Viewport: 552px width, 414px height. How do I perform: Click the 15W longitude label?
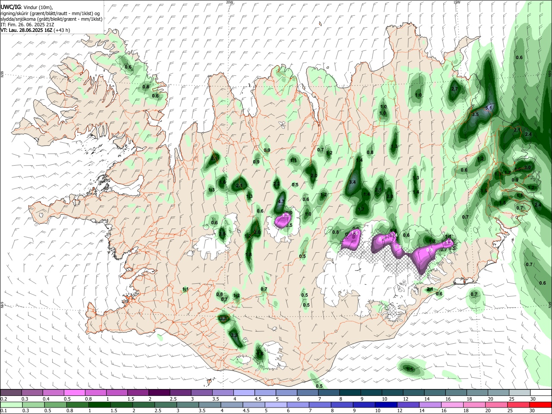coord(457,2)
